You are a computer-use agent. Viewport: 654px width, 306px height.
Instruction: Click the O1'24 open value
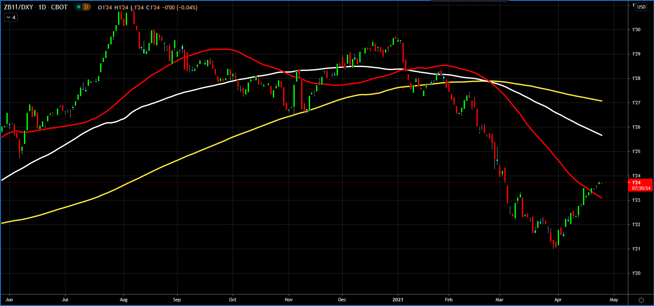105,7
